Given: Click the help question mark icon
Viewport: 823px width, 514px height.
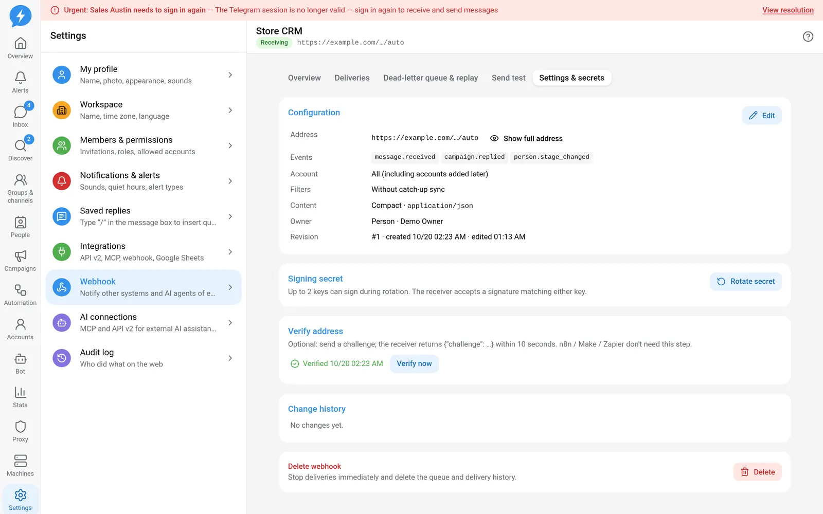Looking at the screenshot, I should [808, 36].
